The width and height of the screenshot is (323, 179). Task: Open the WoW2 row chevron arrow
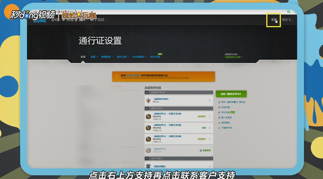click(210, 128)
